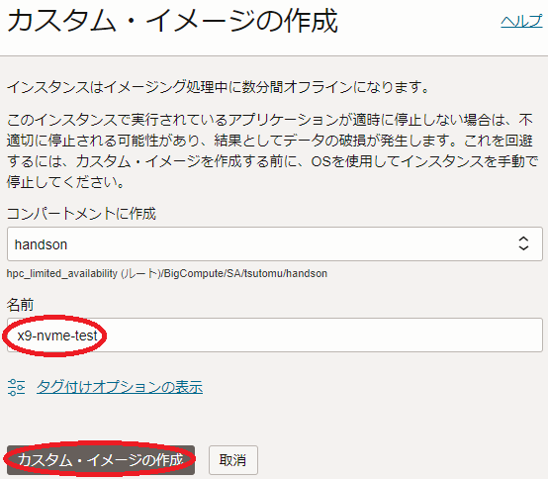Viewport: 548px width, 479px height.
Task: Click the compartment path text under dropdown
Action: pyautogui.click(x=167, y=273)
